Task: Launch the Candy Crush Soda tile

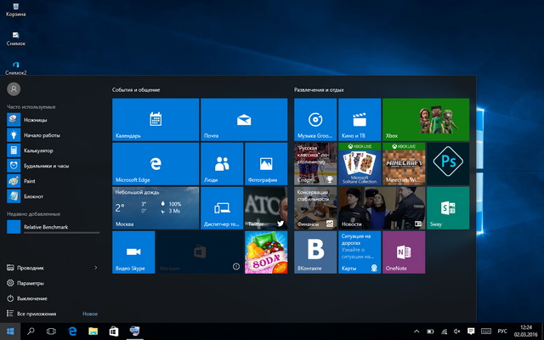Action: point(266,252)
